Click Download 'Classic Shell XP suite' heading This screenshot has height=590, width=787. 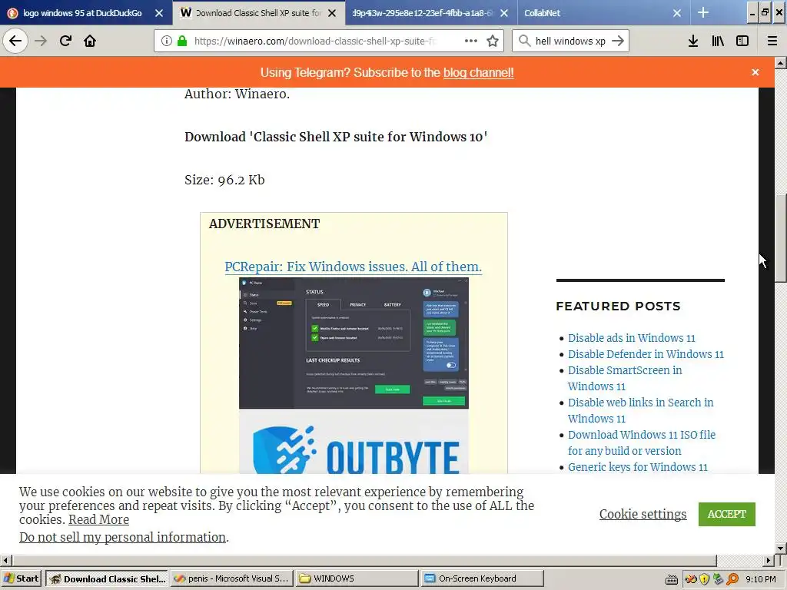(336, 137)
